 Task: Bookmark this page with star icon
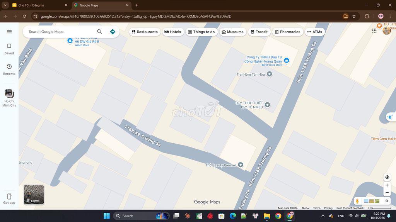coord(354,16)
